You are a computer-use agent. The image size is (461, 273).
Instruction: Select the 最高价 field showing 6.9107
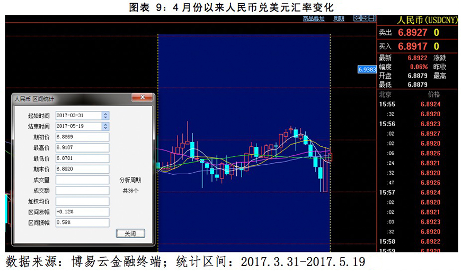(x=82, y=148)
